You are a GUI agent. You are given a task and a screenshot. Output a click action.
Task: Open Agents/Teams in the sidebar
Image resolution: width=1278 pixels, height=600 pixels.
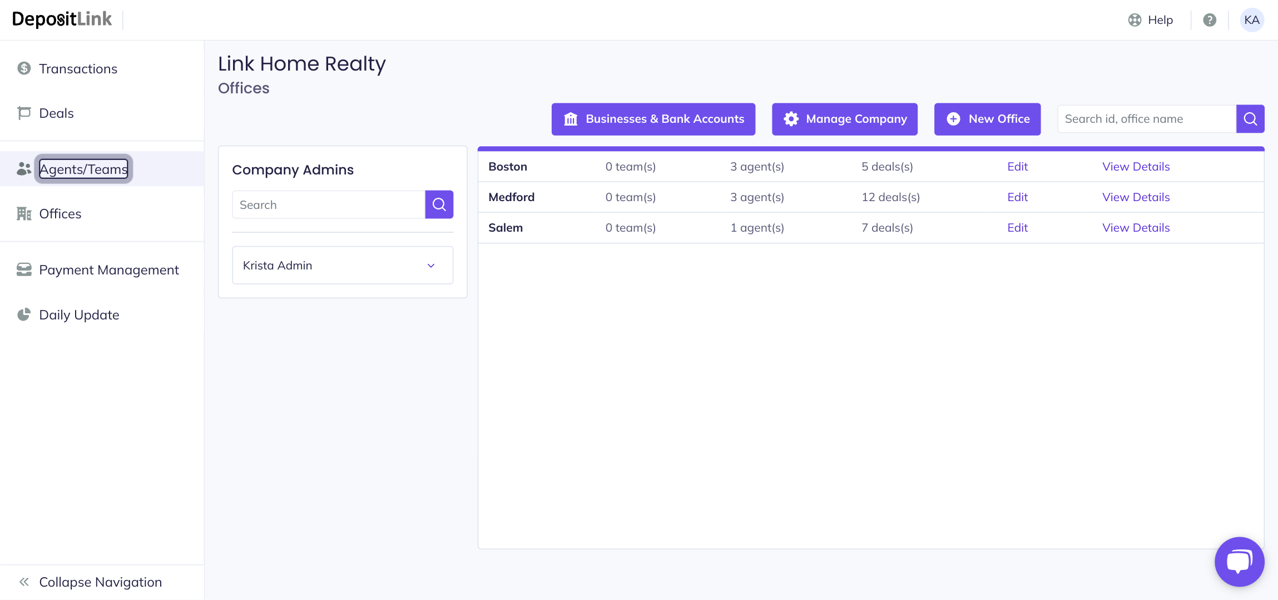pos(83,169)
